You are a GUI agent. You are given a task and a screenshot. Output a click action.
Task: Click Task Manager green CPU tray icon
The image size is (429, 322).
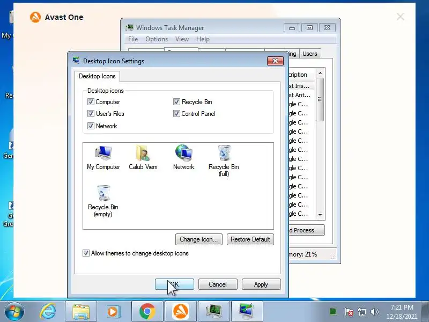pos(333,311)
